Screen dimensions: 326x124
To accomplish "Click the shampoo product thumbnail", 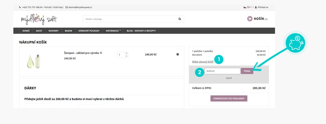I will [x=33, y=61].
